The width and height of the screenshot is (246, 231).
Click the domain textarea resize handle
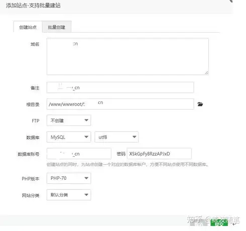click(x=206, y=73)
